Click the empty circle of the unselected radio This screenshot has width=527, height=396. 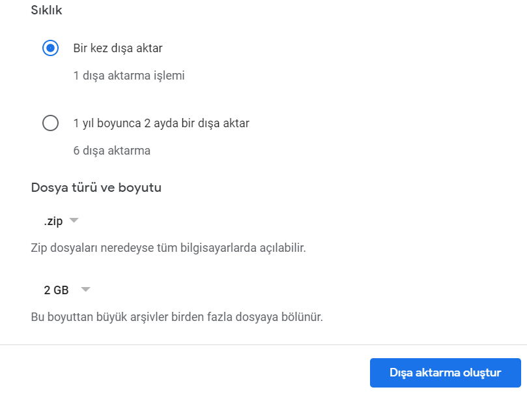50,123
